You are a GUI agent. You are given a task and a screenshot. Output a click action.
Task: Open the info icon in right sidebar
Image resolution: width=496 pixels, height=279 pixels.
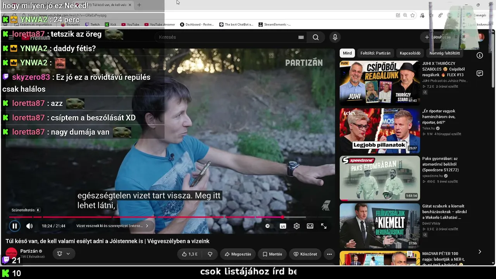click(480, 55)
